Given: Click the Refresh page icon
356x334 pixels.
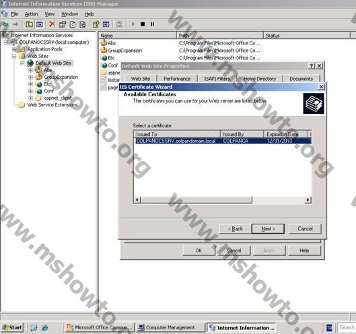Looking at the screenshot, I should (73, 24).
